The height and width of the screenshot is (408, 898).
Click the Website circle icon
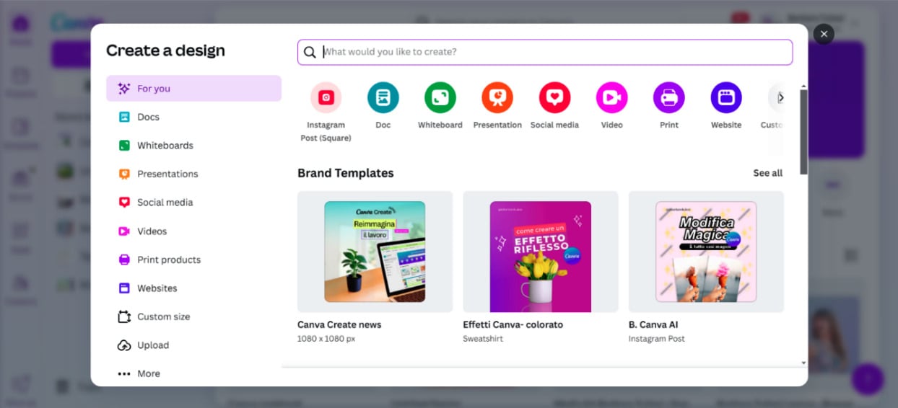click(x=726, y=97)
